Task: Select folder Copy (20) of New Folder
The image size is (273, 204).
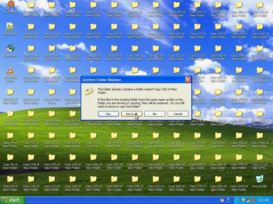Action: [x=52, y=162]
